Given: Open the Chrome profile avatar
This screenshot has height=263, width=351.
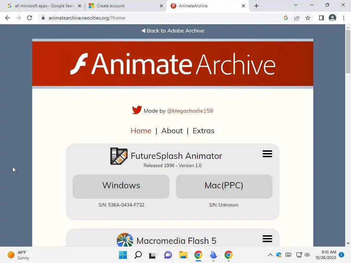Looking at the screenshot, I should pyautogui.click(x=332, y=18).
